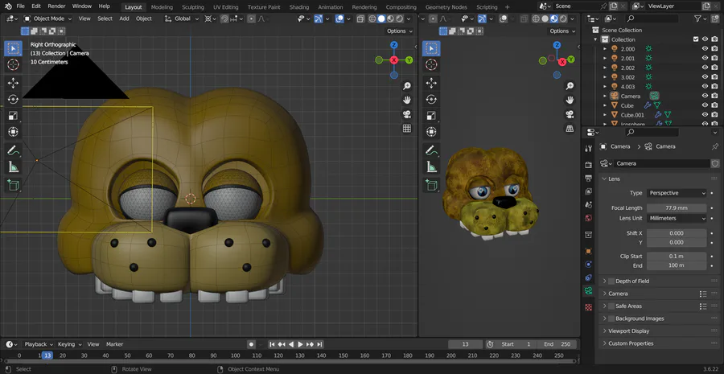Click the Focal Length 77.9 mm slider field
Viewport: 724px width, 374px height.
[677, 208]
